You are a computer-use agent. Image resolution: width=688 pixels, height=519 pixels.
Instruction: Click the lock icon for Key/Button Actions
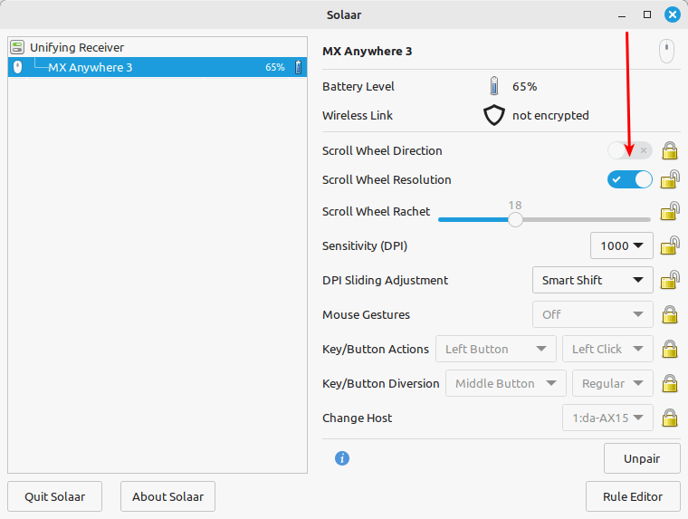pos(670,349)
